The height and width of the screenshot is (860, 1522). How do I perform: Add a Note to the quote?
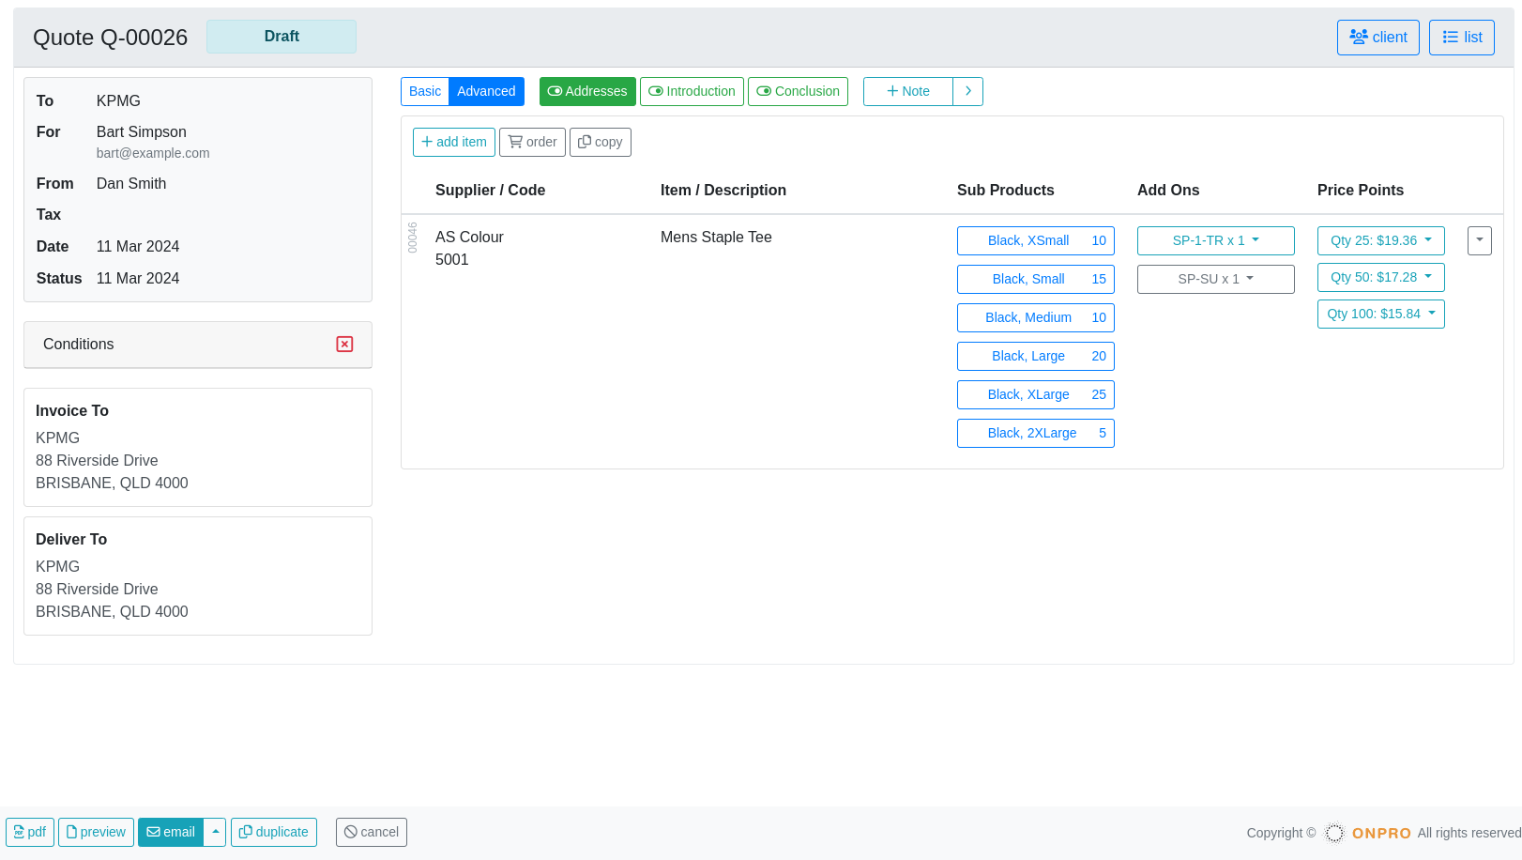908,91
